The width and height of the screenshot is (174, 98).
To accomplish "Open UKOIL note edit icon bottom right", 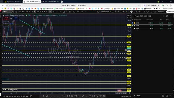I will (167, 96).
